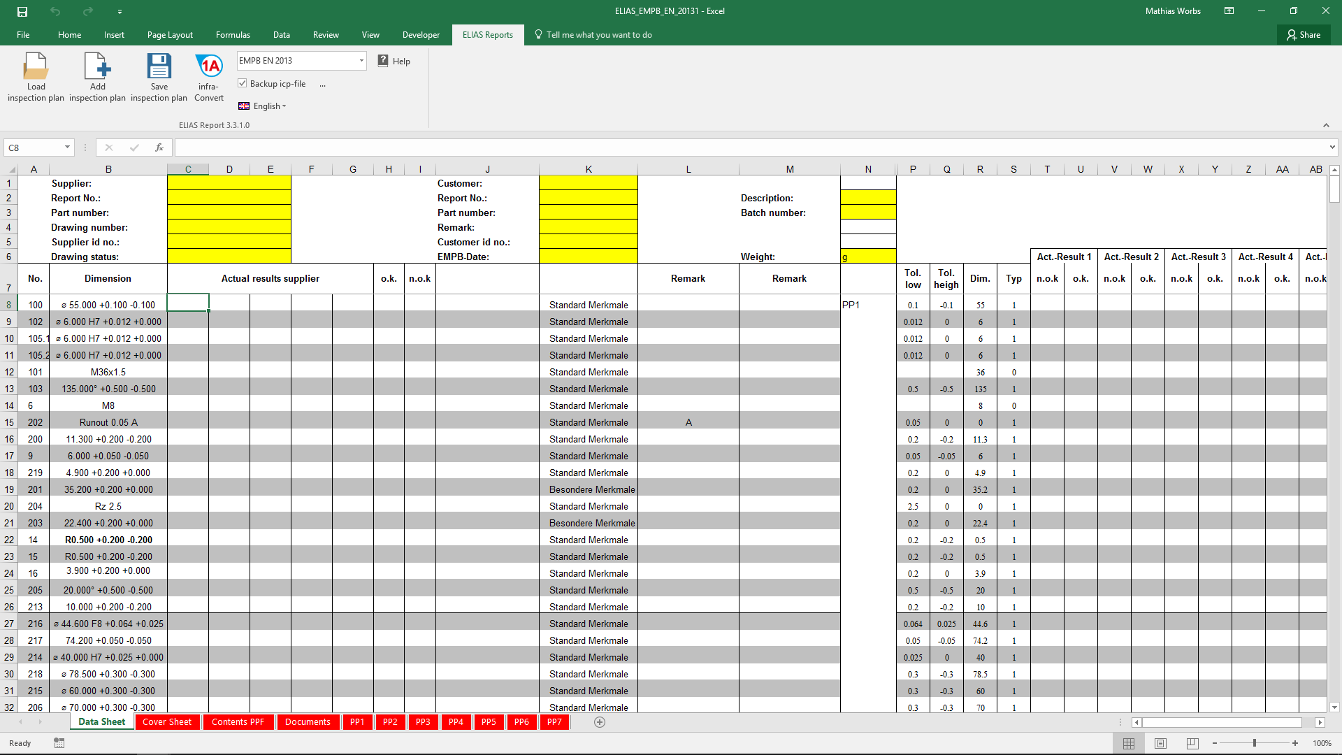Click the Load inspection plan icon
The image size is (1342, 755).
point(36,66)
